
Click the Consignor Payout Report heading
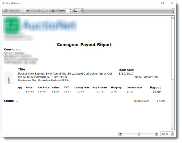tap(84, 44)
